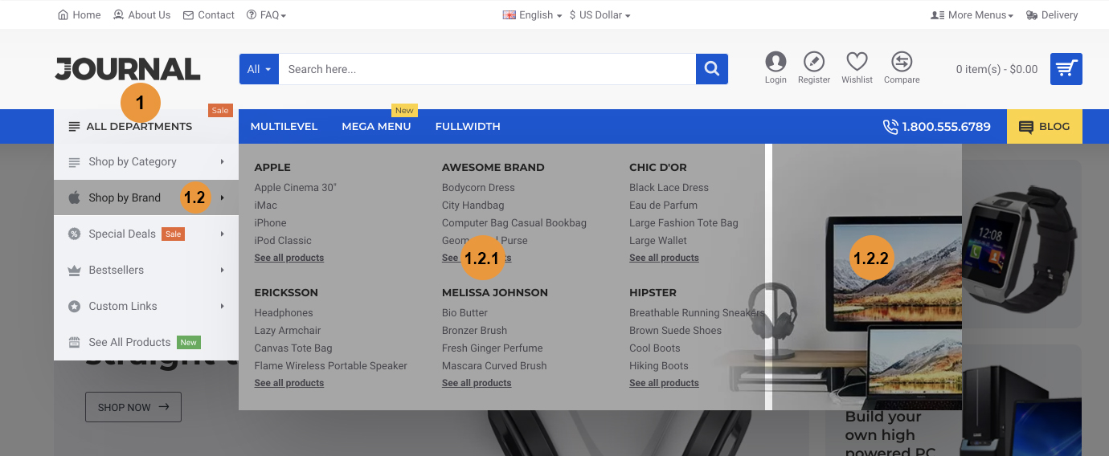This screenshot has width=1109, height=456.
Task: Click the Home icon in top bar
Action: point(63,14)
